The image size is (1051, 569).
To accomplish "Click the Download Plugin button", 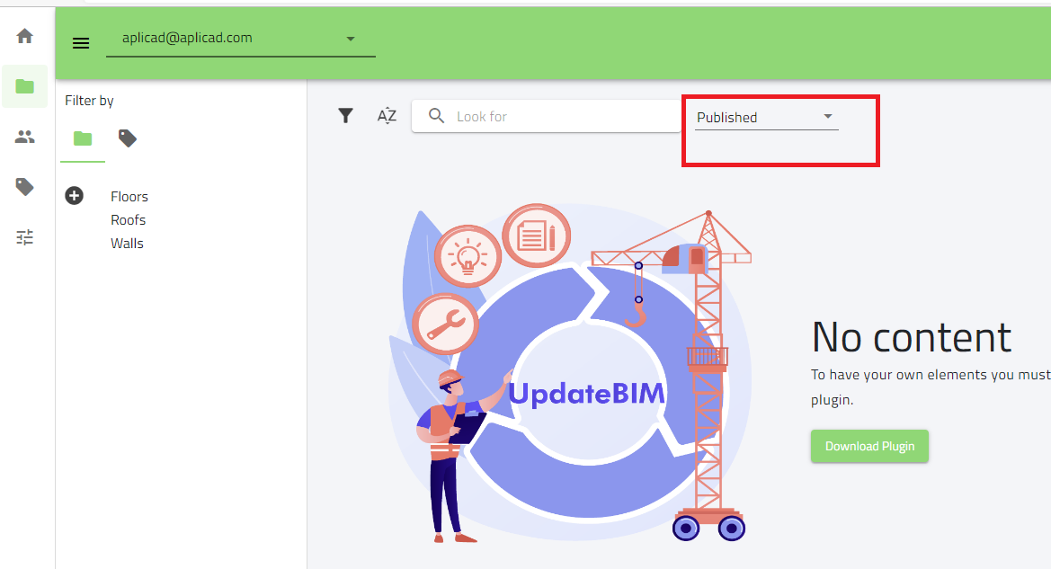I will [x=868, y=446].
